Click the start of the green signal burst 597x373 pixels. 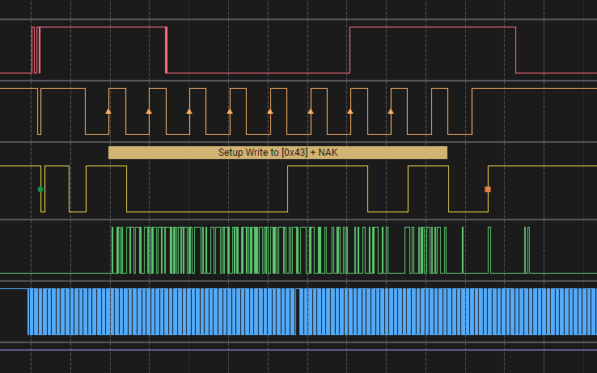112,250
